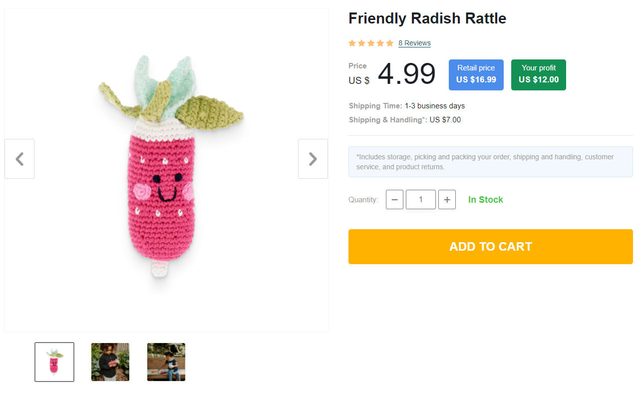Select the radish rattle product thumbnail
This screenshot has height=395, width=638.
54,362
